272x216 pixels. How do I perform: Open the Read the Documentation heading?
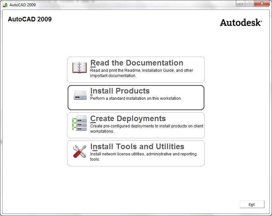(x=137, y=63)
